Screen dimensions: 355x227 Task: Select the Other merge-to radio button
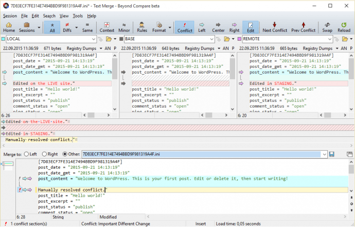click(65, 154)
